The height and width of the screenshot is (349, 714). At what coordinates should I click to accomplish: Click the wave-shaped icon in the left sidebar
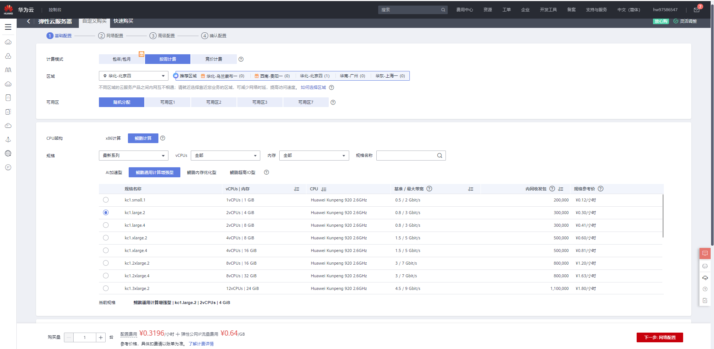[x=8, y=70]
